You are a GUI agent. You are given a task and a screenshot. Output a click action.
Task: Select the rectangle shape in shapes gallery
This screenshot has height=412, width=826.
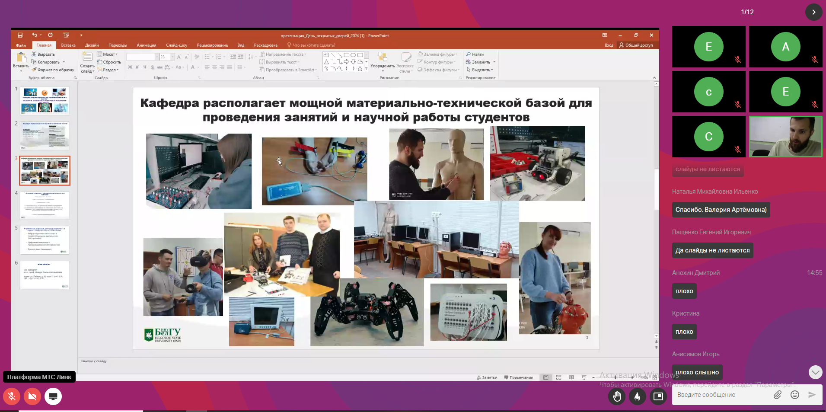347,55
